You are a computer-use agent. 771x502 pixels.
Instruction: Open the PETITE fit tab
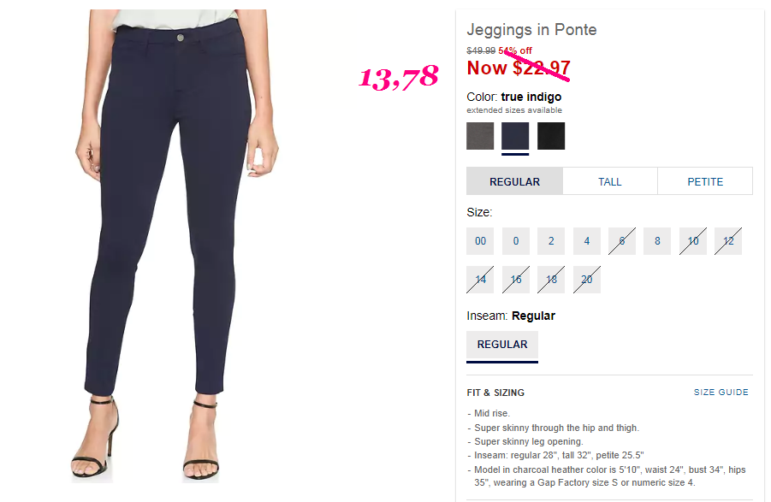point(705,182)
